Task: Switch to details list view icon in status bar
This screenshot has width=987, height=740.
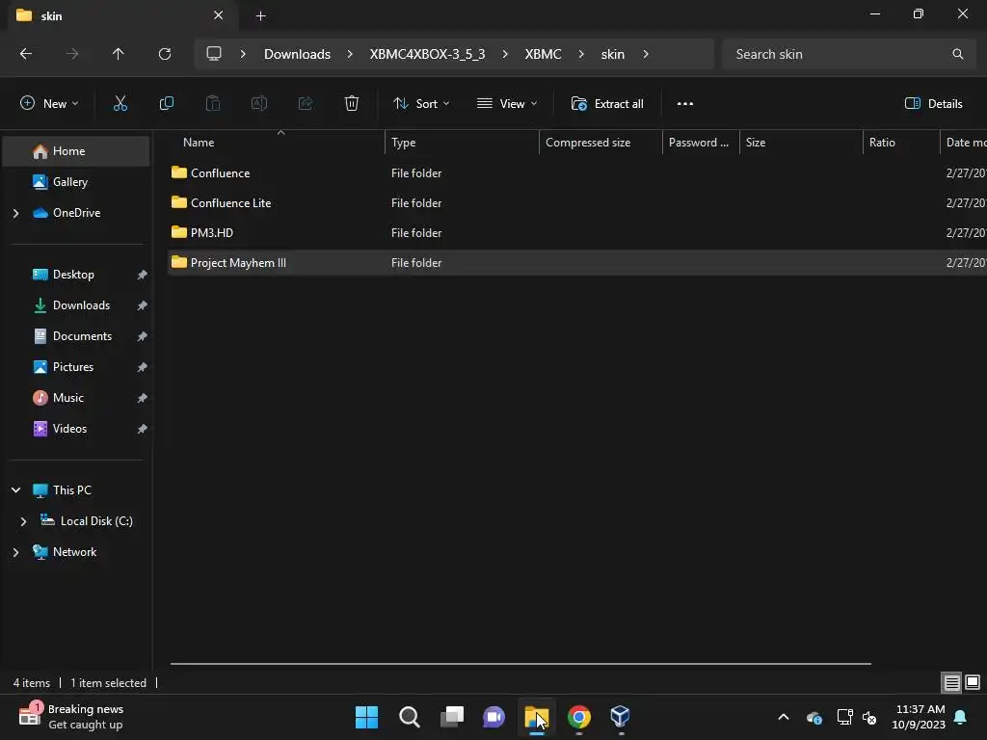Action: pos(951,682)
